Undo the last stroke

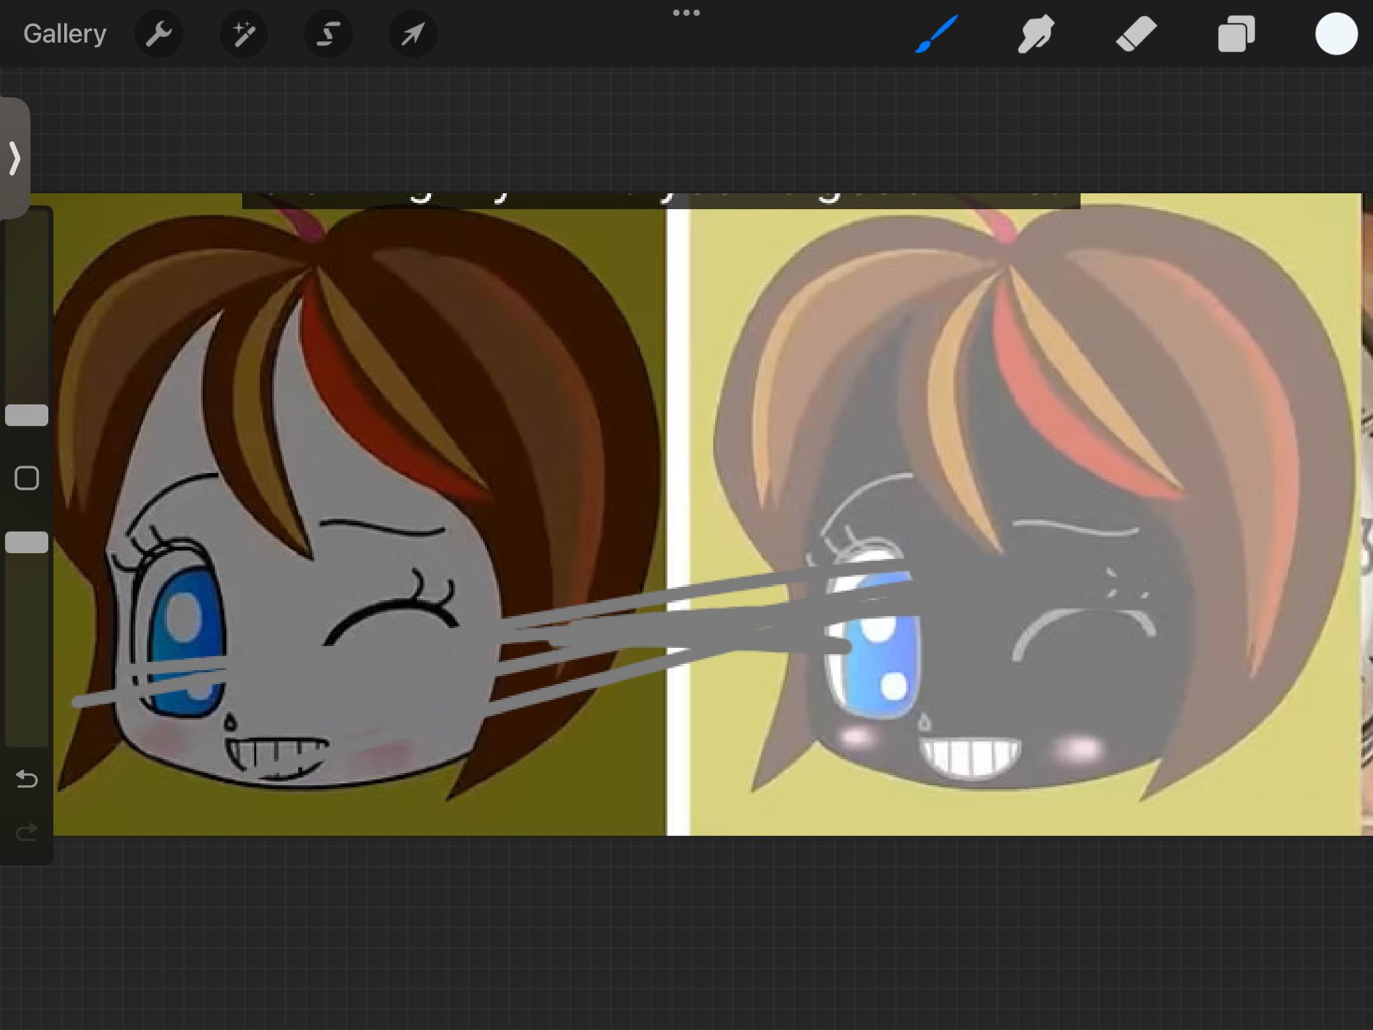coord(27,778)
